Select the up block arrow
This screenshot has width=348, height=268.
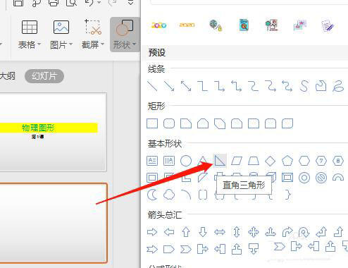(x=186, y=232)
